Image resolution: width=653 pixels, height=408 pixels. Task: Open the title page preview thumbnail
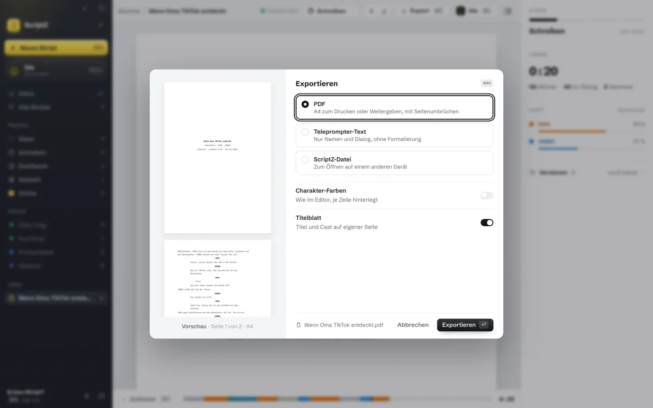pos(218,158)
